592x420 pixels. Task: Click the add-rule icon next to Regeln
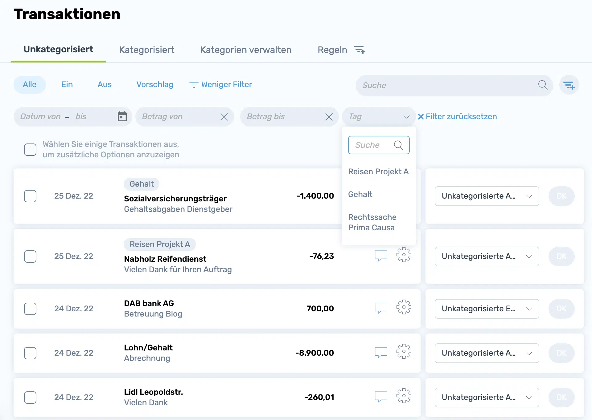pos(359,50)
